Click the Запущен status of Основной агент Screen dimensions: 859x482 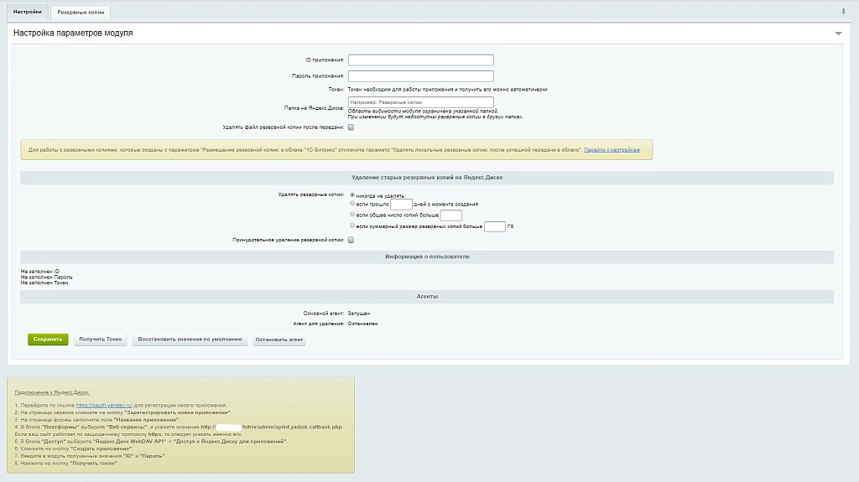pos(359,314)
